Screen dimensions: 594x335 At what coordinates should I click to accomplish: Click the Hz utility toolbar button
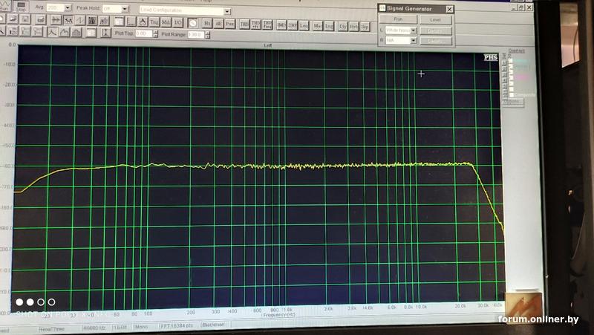[207, 24]
